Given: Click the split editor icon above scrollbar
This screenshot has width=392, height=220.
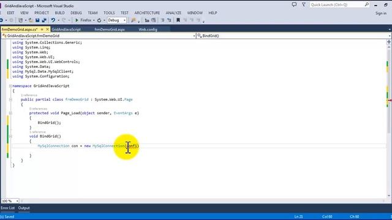Looking at the screenshot, I should point(389,42).
